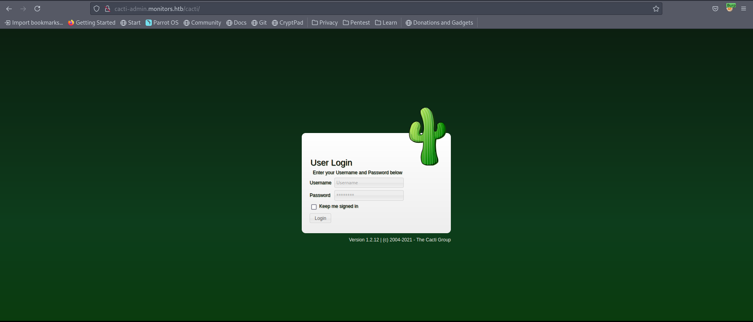Screen dimensions: 753x322
Task: Click into the Username field
Action: (368, 183)
